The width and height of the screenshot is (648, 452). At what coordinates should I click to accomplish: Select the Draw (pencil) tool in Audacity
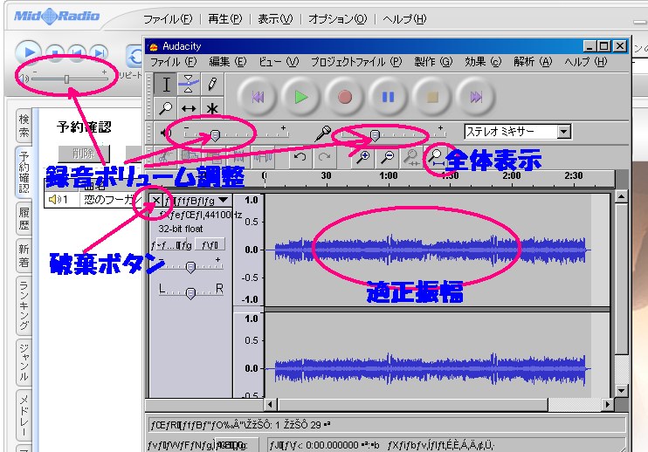pyautogui.click(x=212, y=85)
